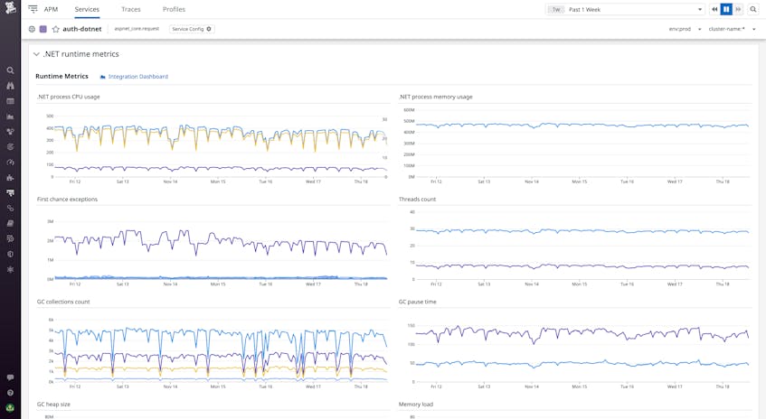Open the chat bubble icon in sidebar
766x419 pixels.
coord(10,377)
